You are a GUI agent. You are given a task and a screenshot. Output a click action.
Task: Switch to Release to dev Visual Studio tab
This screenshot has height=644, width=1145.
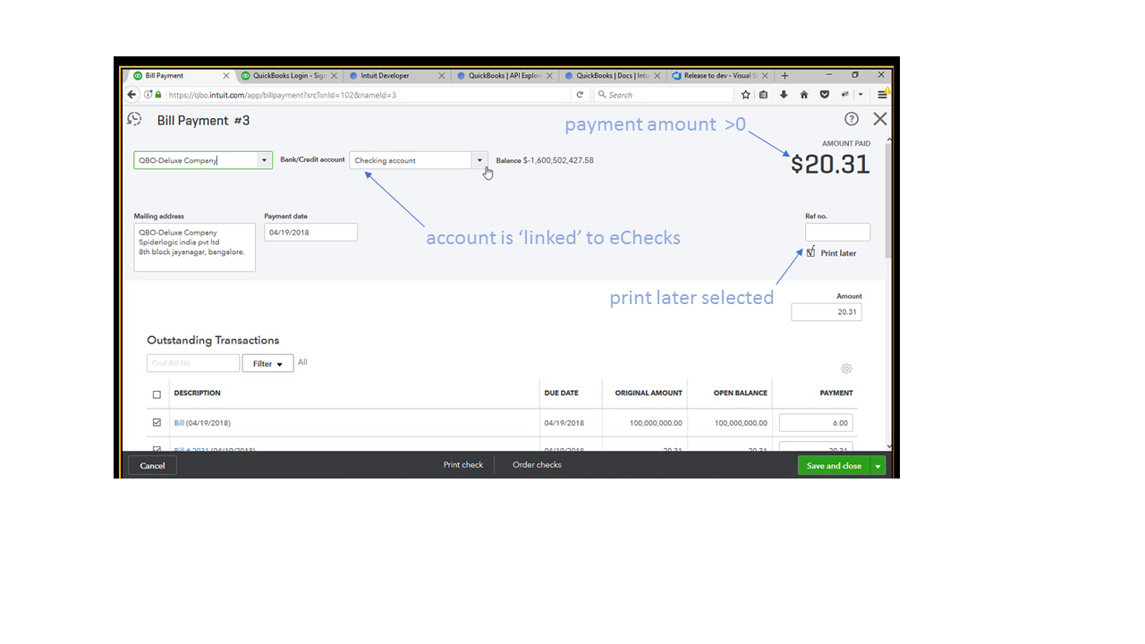[718, 76]
